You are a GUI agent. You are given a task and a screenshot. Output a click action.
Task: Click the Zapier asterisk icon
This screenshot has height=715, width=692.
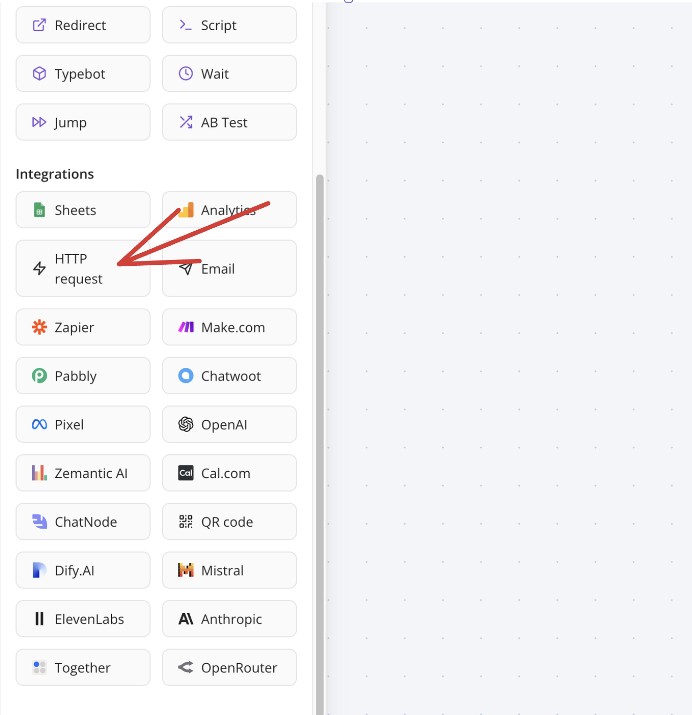40,327
